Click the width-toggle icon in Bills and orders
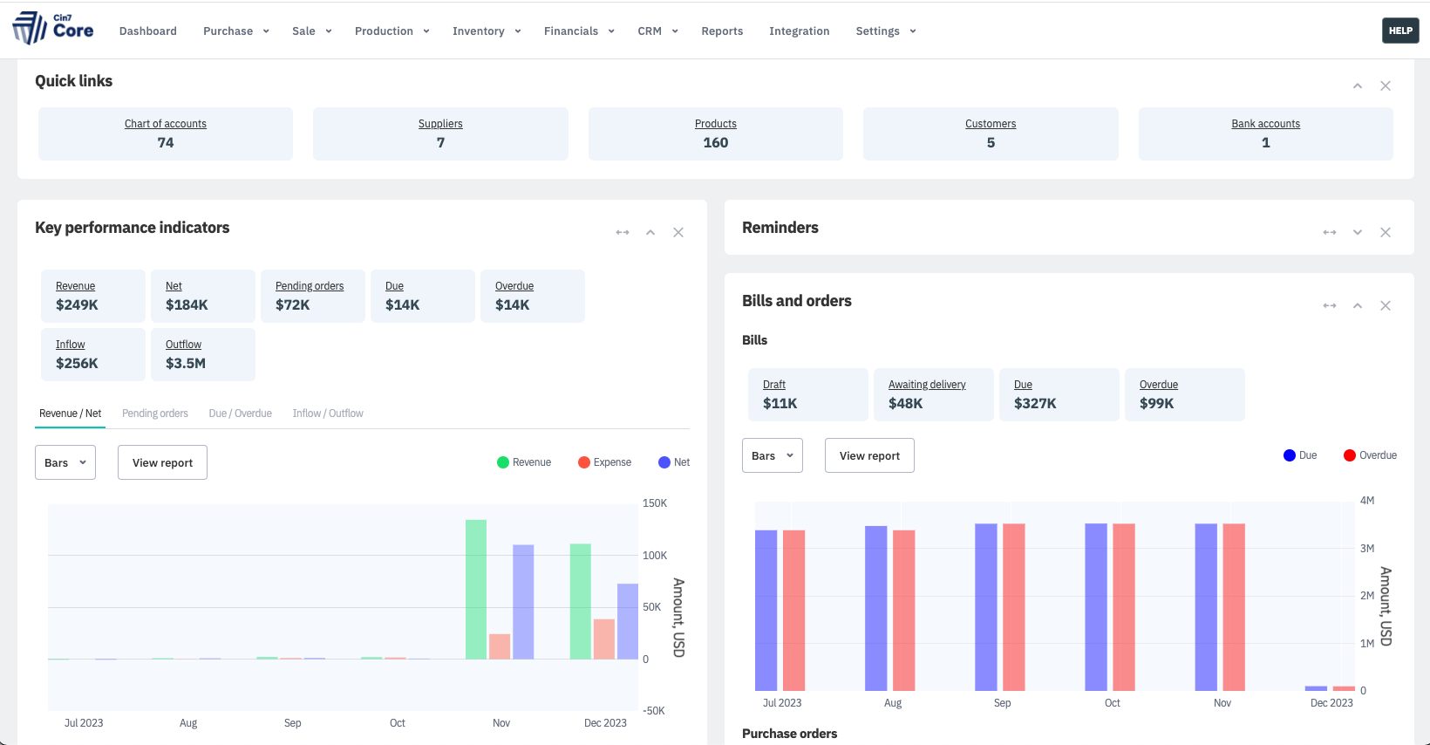Image resolution: width=1430 pixels, height=745 pixels. [x=1330, y=305]
